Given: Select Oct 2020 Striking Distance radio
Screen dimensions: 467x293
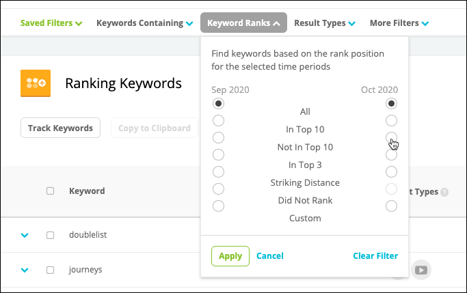Looking at the screenshot, I should [x=391, y=171].
